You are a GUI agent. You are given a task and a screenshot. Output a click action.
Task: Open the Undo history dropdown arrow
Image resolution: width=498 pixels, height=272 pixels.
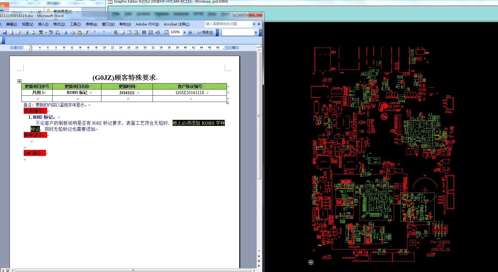tap(99, 32)
